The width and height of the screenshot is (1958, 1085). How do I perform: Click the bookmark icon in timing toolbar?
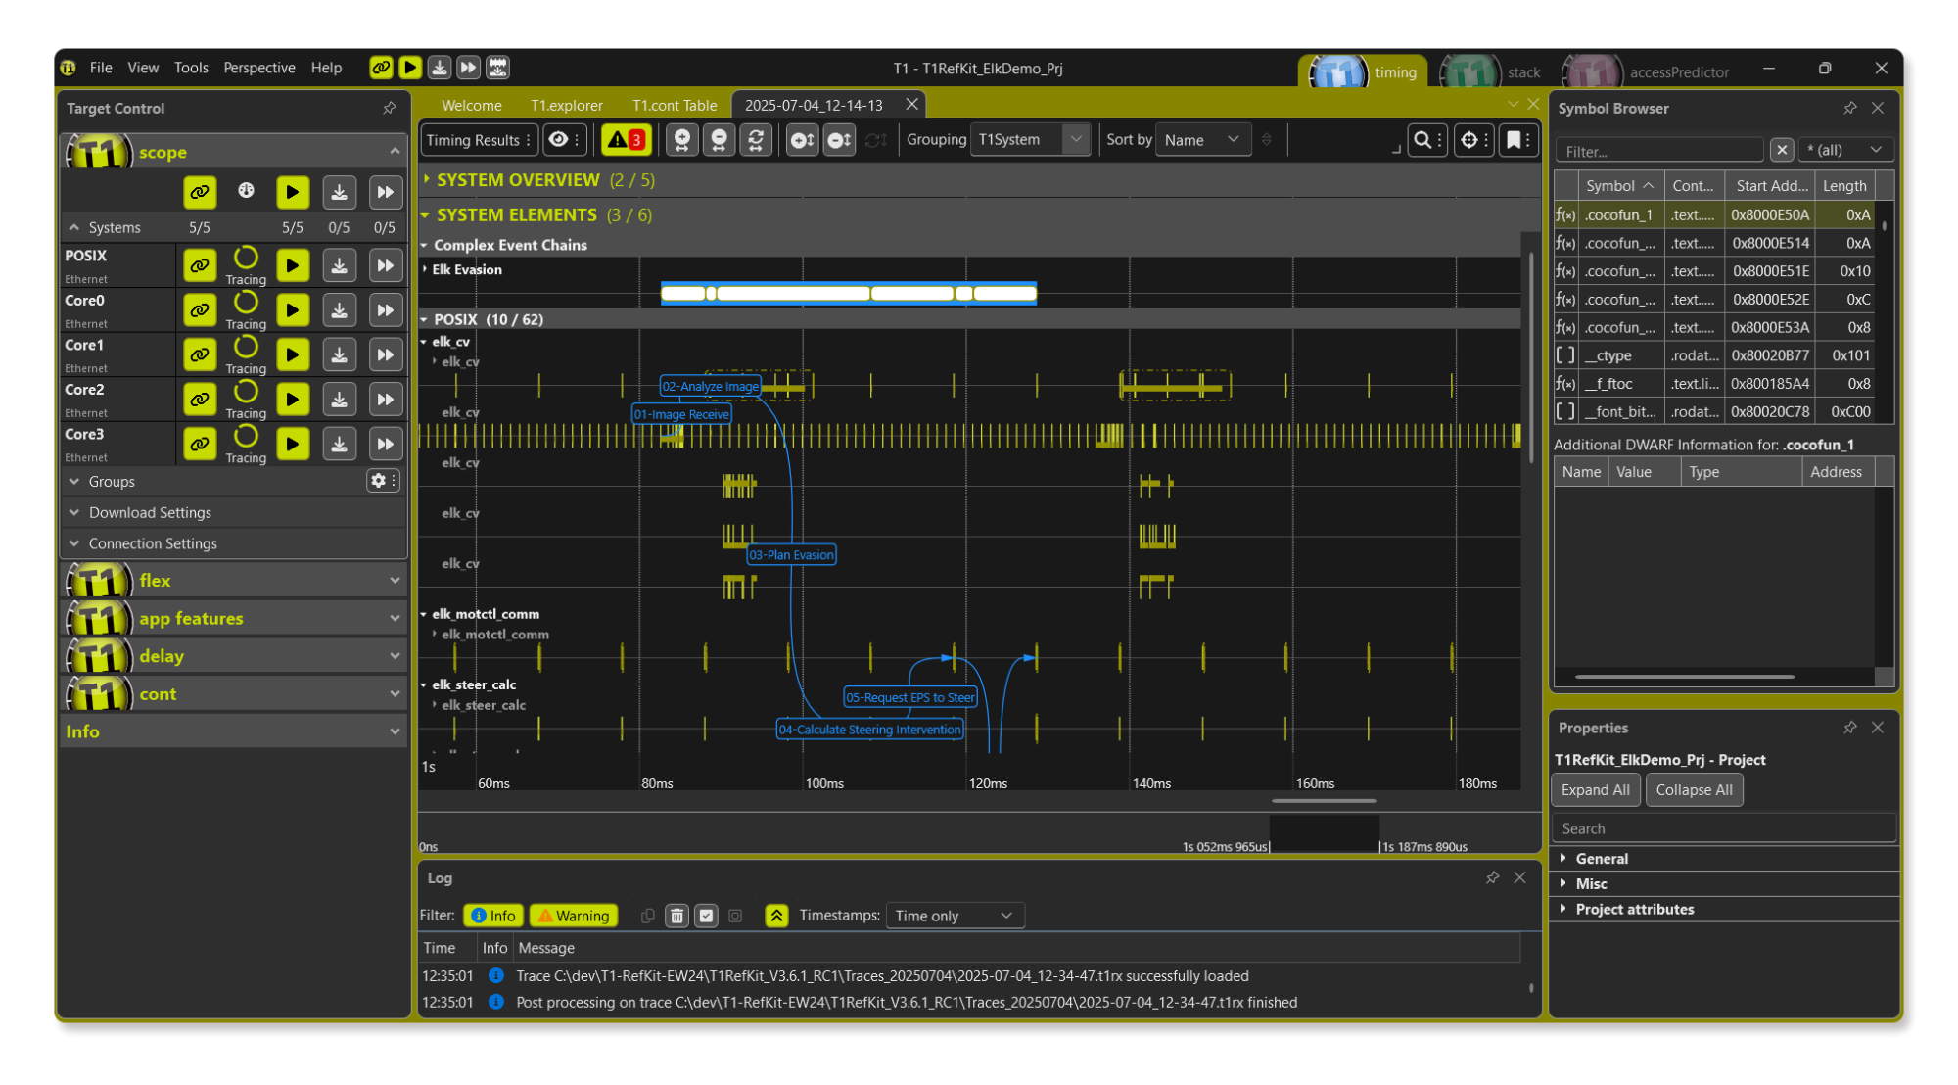(x=1514, y=140)
